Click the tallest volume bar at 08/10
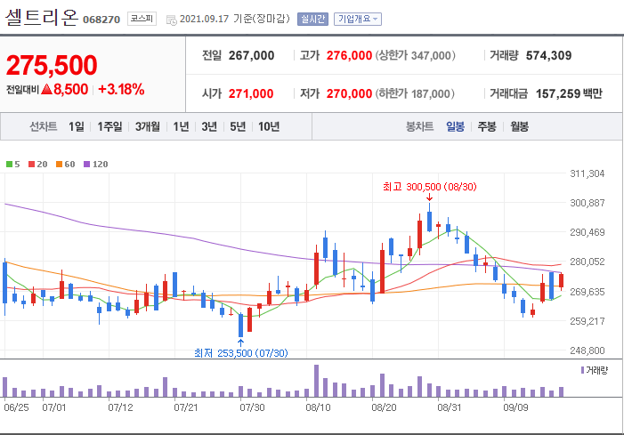The width and height of the screenshot is (624, 435). click(x=316, y=381)
